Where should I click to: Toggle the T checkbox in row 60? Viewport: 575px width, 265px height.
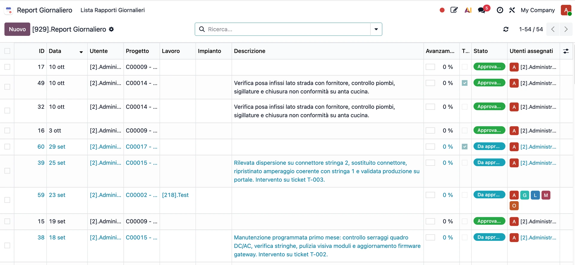[465, 147]
